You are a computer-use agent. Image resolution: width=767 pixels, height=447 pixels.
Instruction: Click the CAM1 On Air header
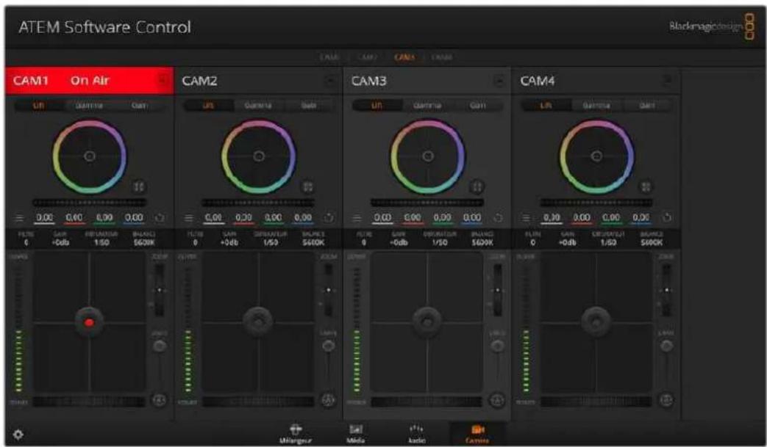coord(89,81)
